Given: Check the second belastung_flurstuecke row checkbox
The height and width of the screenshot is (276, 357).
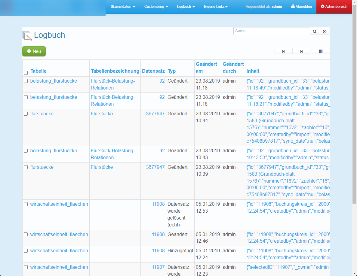Looking at the screenshot, I should (x=26, y=97).
